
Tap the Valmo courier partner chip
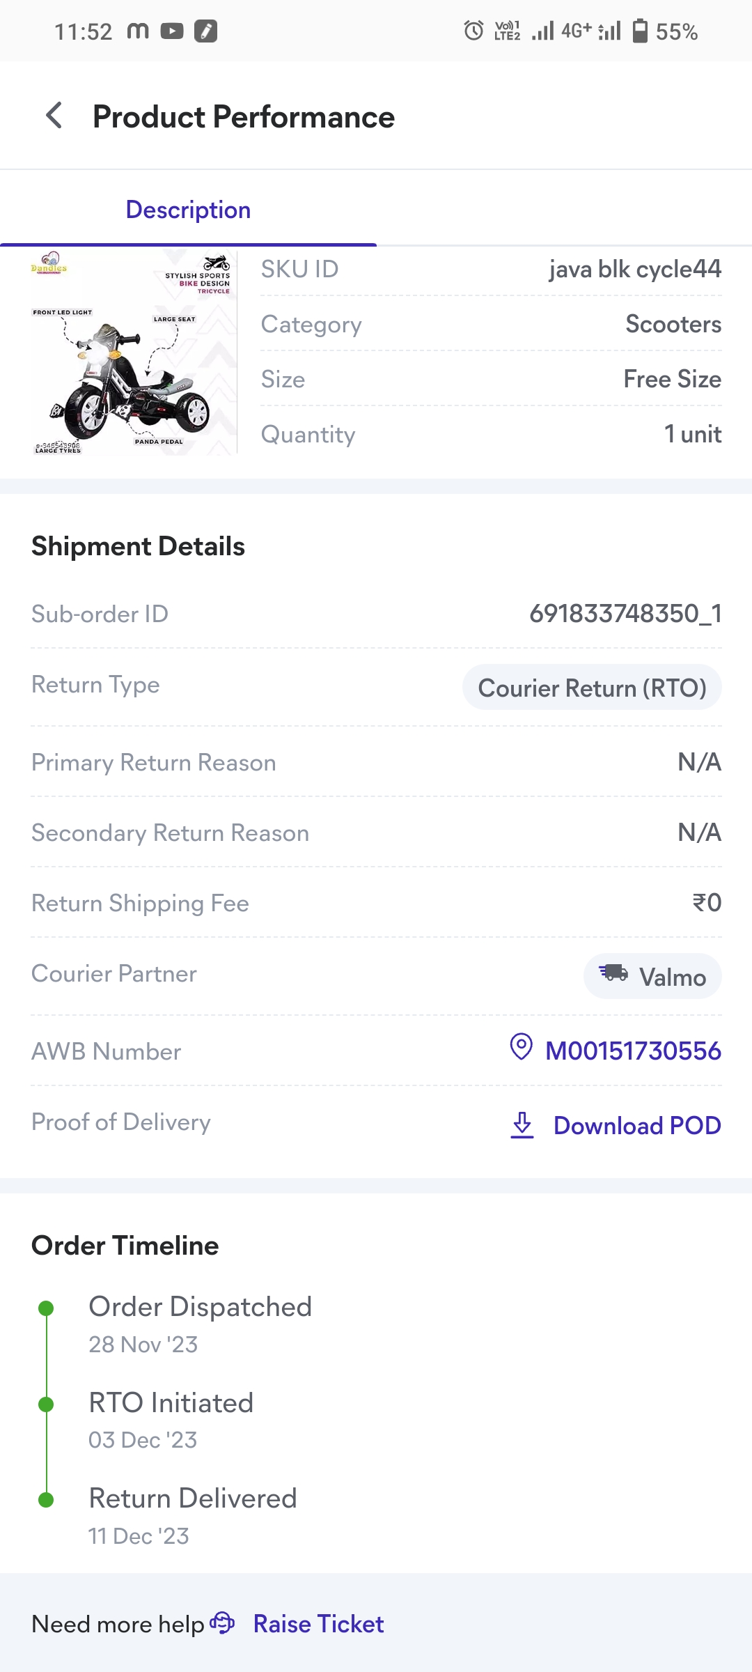[652, 976]
